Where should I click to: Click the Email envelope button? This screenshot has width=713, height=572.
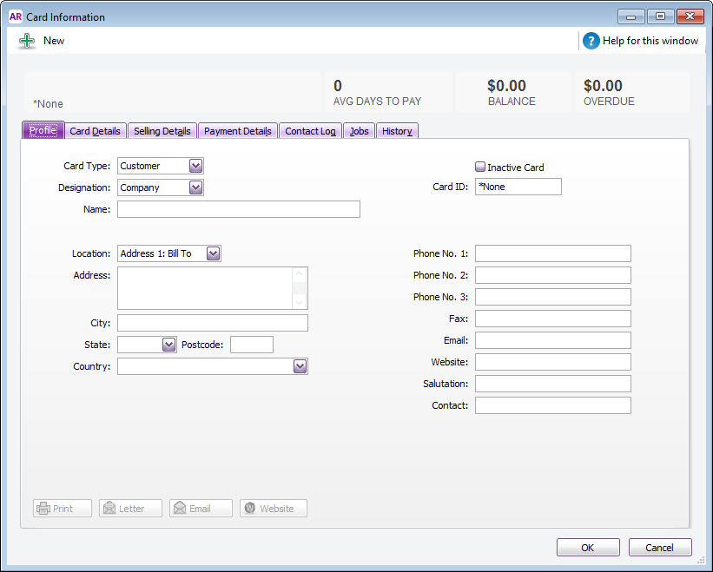[x=201, y=509]
